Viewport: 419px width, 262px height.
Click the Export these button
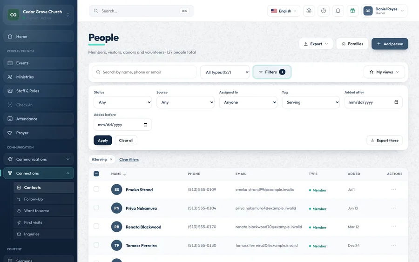pos(385,141)
